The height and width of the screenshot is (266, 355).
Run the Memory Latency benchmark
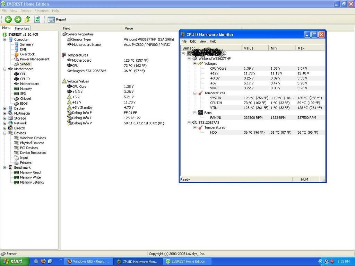click(32, 182)
